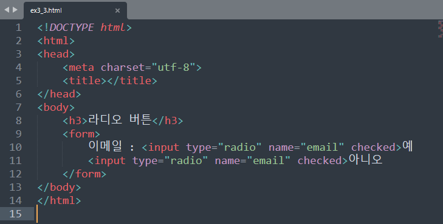
Task: Click the closing </body> tag
Action: (60, 188)
